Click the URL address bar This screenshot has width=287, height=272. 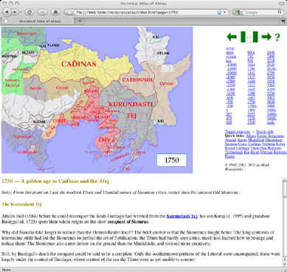[x=145, y=12]
